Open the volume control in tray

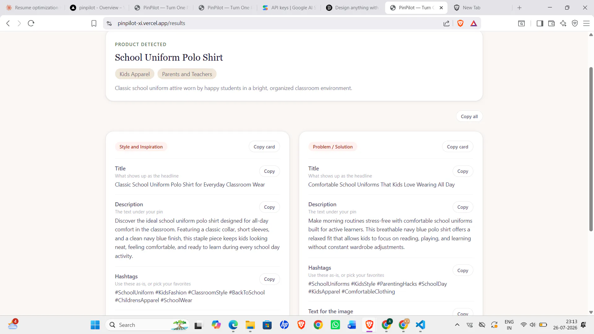point(532,325)
